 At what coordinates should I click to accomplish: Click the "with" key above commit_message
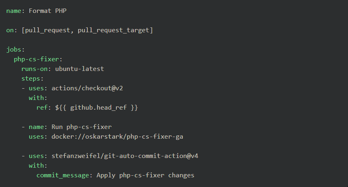click(36, 166)
